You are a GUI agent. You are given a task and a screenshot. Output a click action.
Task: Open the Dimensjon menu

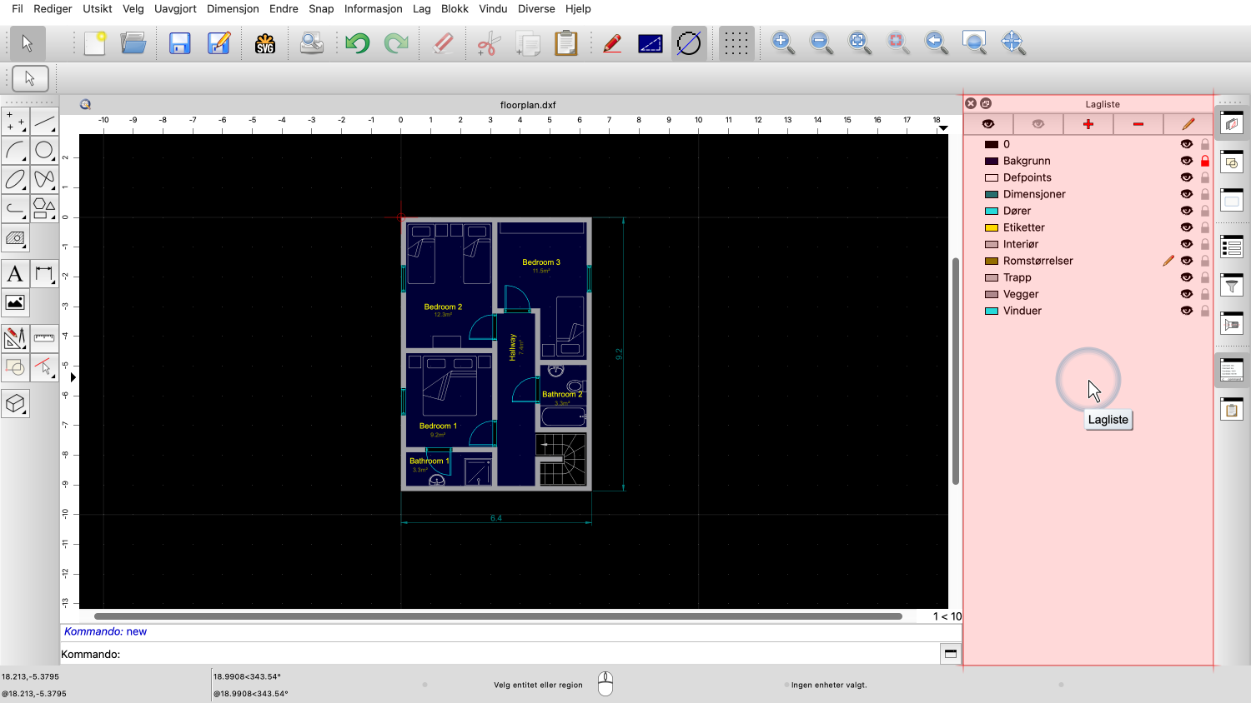(233, 8)
